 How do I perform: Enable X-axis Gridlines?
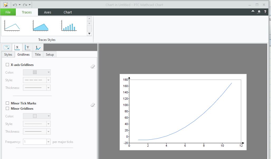7,65
